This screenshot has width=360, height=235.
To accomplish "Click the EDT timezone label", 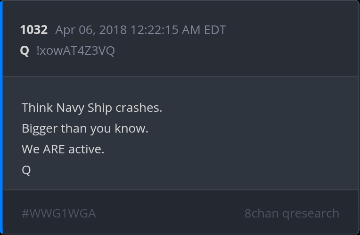I will click(x=215, y=30).
